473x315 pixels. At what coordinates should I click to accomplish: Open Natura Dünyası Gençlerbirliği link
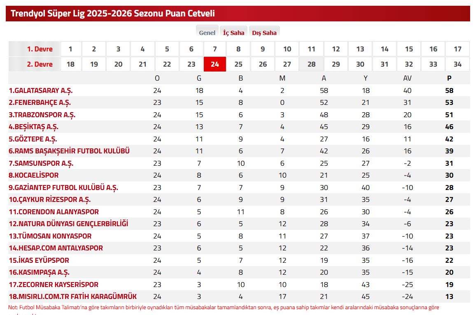click(x=68, y=224)
